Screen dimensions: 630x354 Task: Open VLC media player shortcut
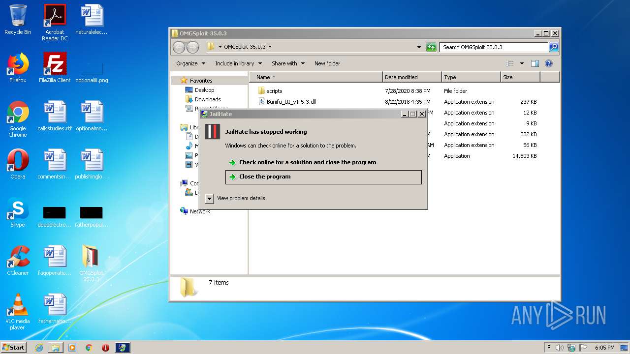pos(18,312)
